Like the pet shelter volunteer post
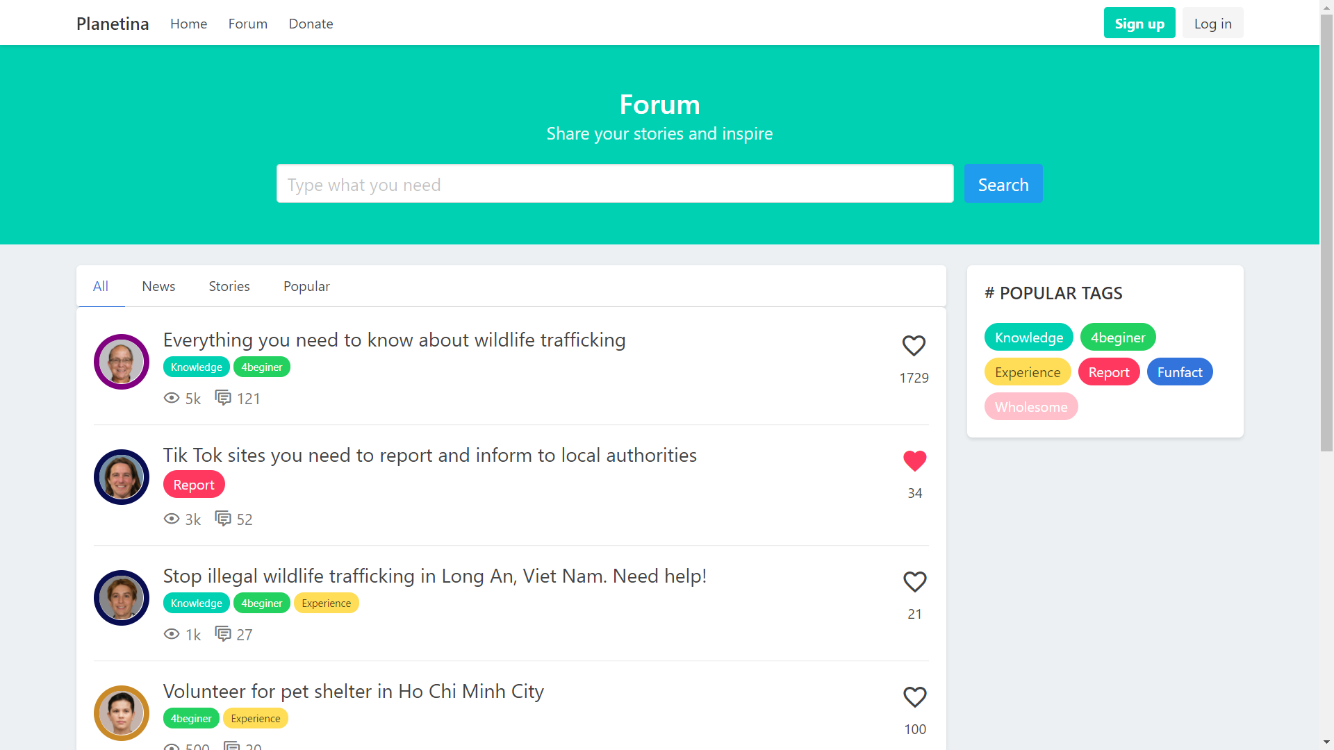 click(914, 697)
